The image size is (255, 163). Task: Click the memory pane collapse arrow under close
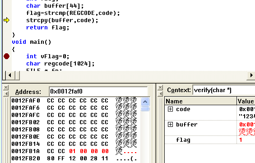click(x=6, y=94)
